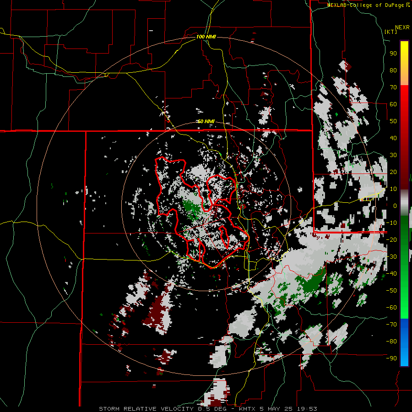Click the 20 value on velocity scale
412x412 pixels.
393,172
